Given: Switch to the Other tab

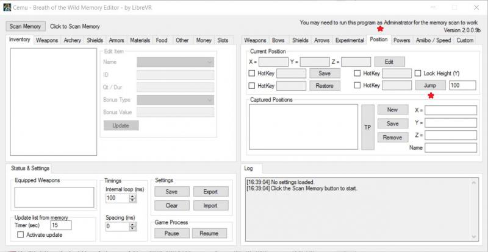Looking at the screenshot, I should pos(182,40).
